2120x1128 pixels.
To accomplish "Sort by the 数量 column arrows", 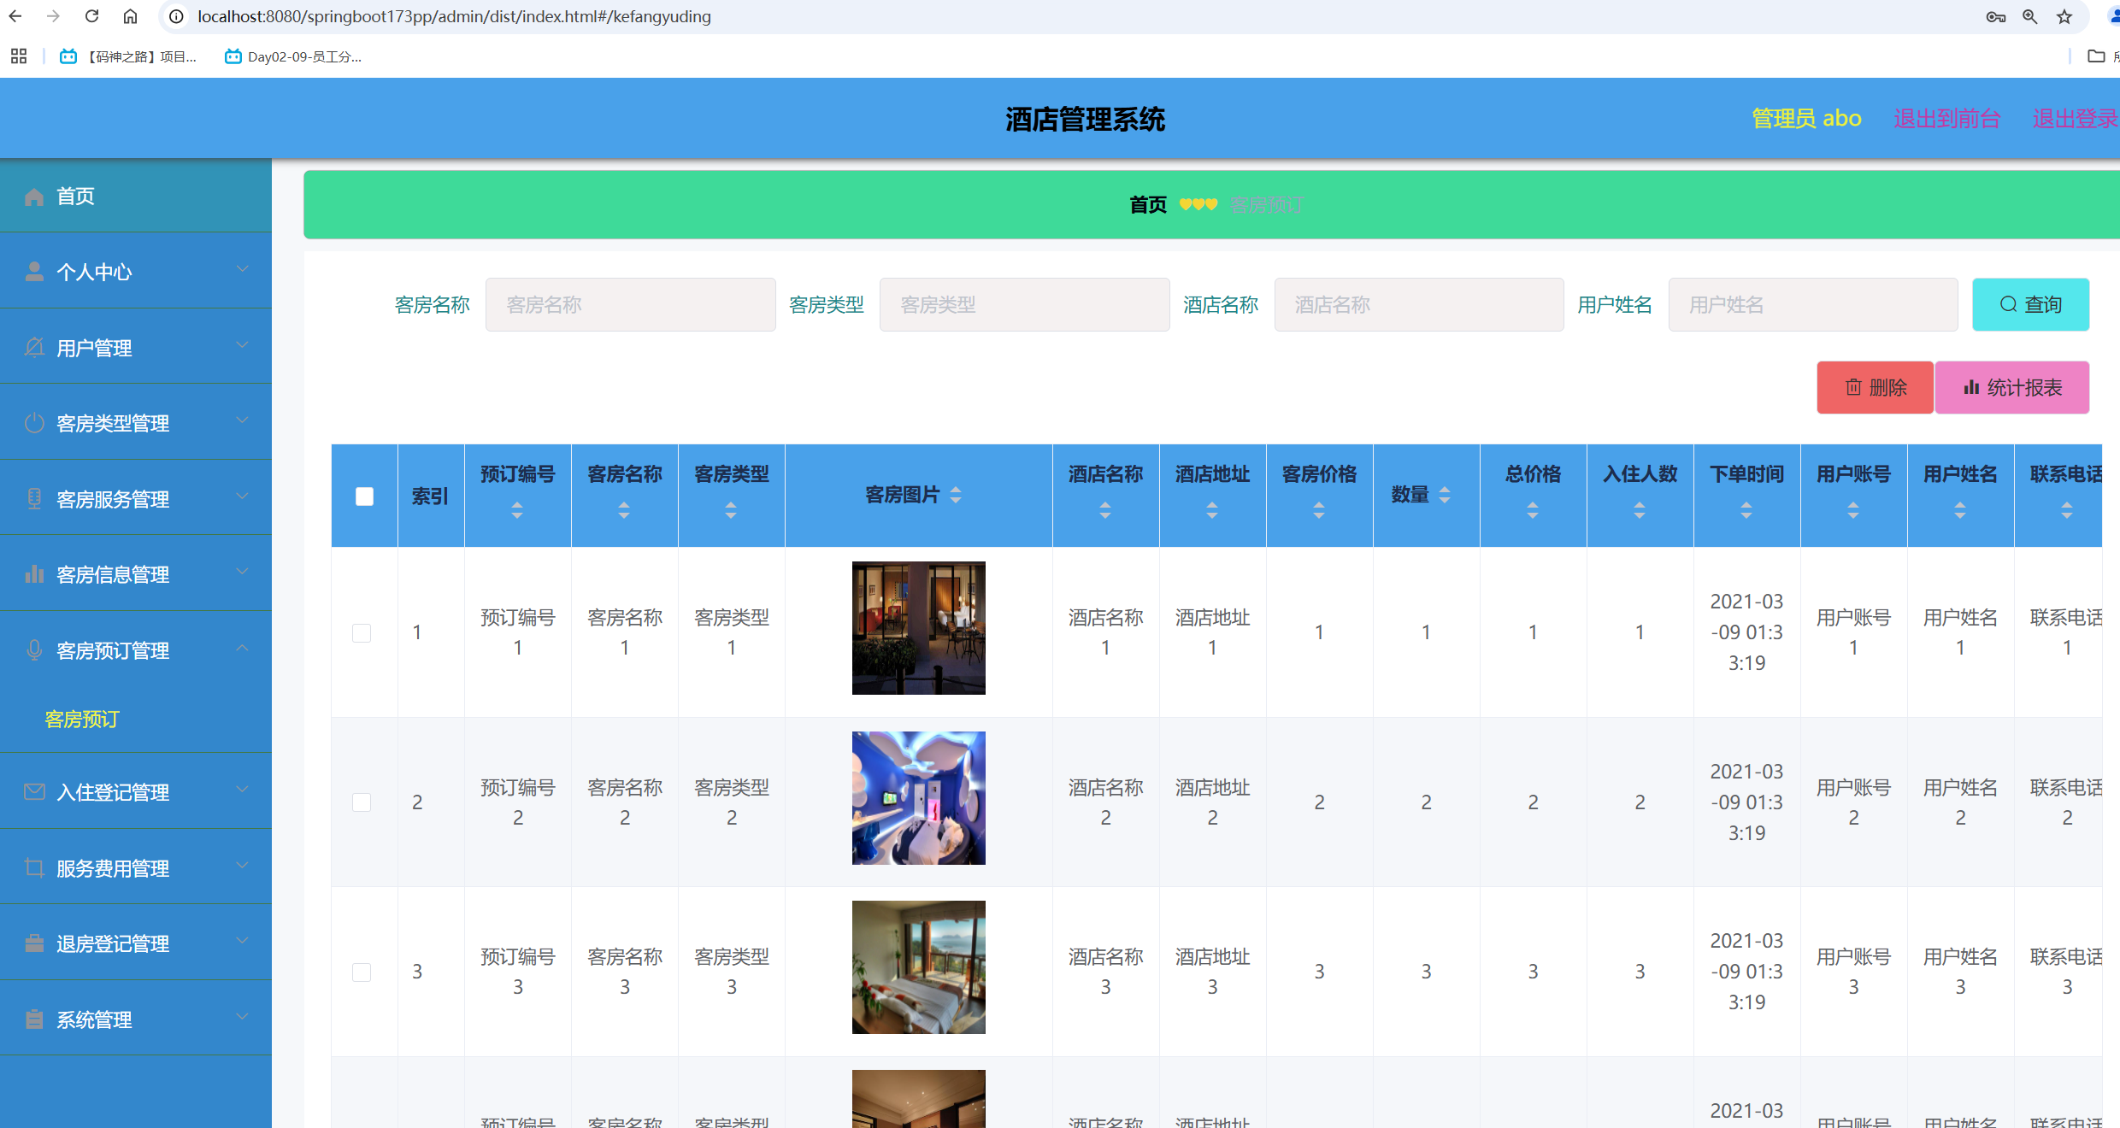I will (x=1445, y=495).
